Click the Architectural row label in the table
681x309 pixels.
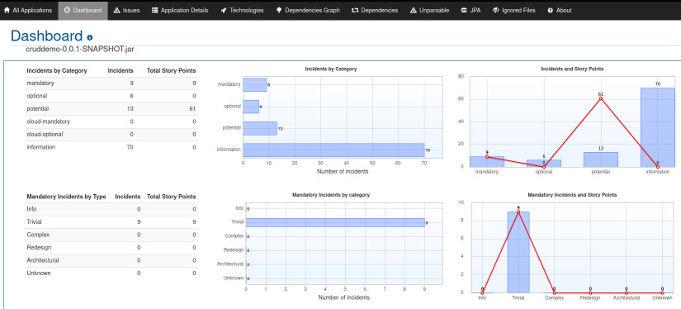(x=43, y=260)
